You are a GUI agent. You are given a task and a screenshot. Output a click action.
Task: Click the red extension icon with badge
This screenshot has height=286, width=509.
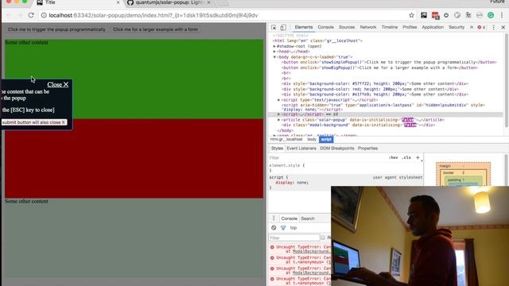click(435, 15)
